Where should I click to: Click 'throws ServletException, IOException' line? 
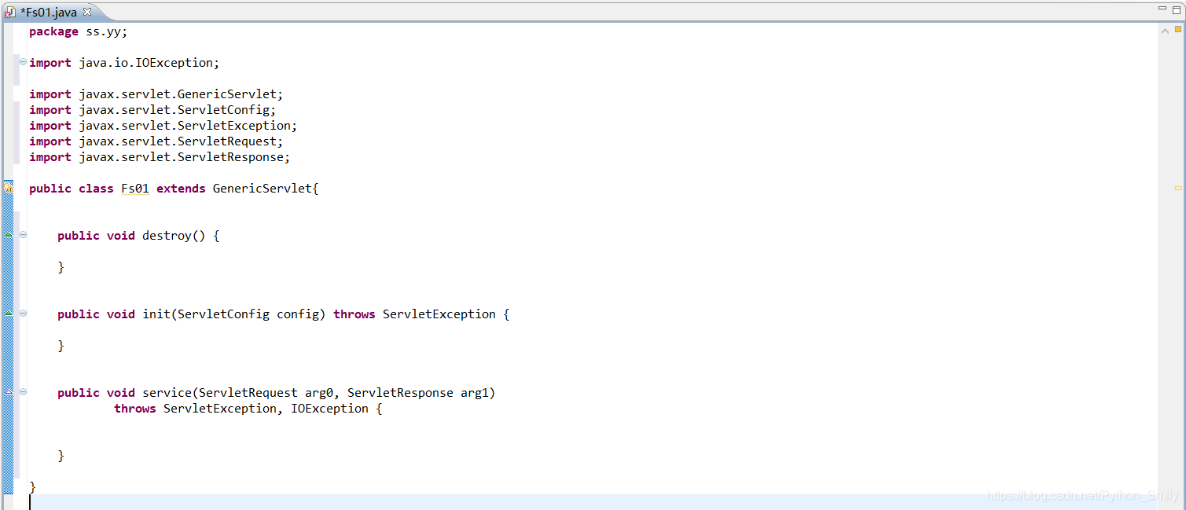click(x=248, y=409)
